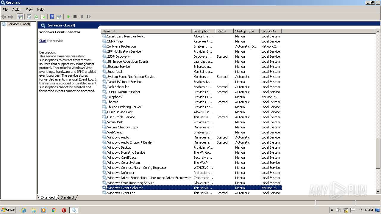Image resolution: width=381 pixels, height=214 pixels.
Task: Toggle Show/Hide Action Pane icon
Action: pyautogui.click(x=59, y=17)
